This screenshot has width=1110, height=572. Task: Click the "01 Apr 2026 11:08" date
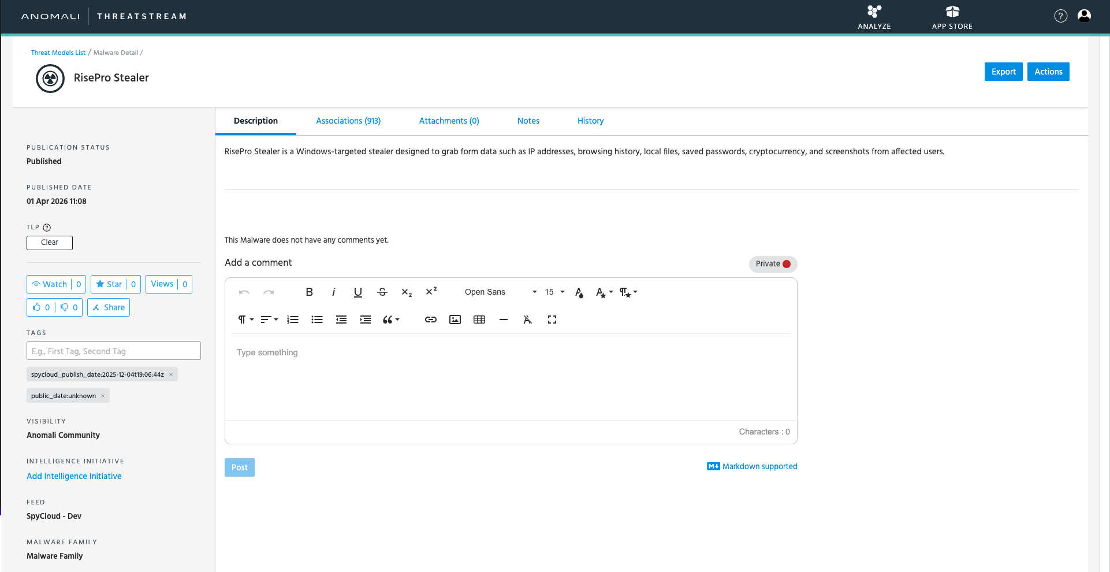[x=57, y=201]
